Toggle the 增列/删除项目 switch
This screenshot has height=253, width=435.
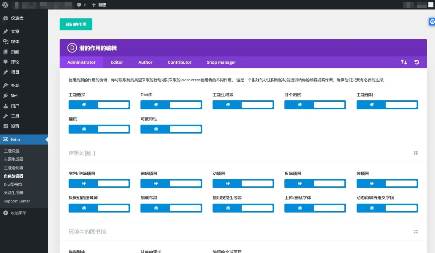point(99,183)
